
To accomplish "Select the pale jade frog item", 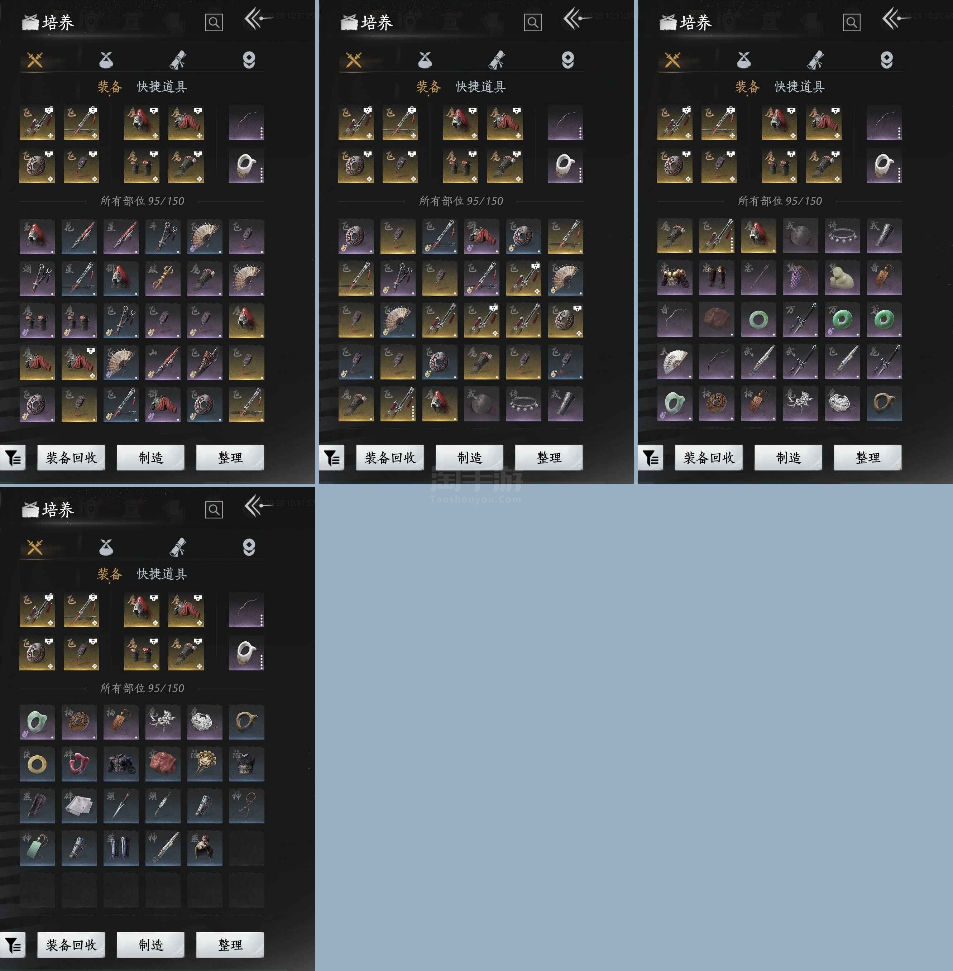I will [x=842, y=277].
